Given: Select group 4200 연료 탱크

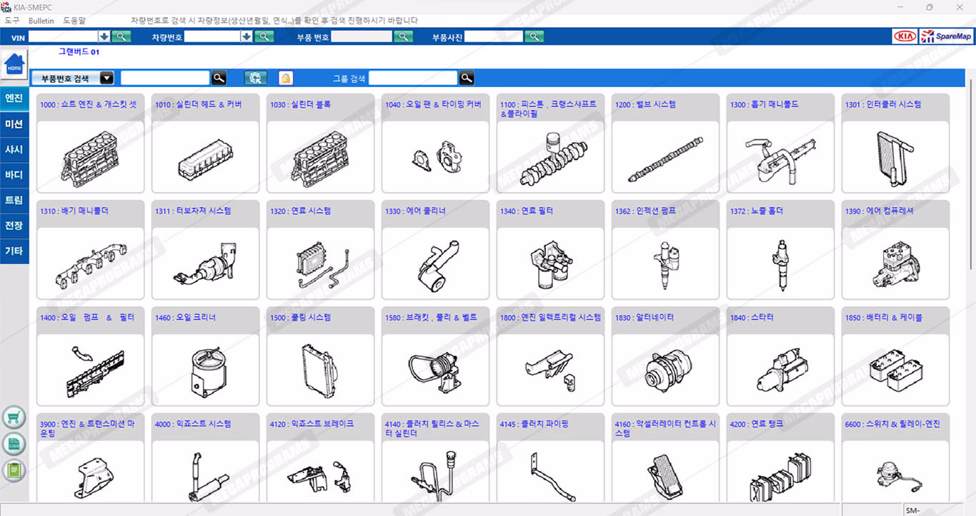Looking at the screenshot, I should 780,457.
